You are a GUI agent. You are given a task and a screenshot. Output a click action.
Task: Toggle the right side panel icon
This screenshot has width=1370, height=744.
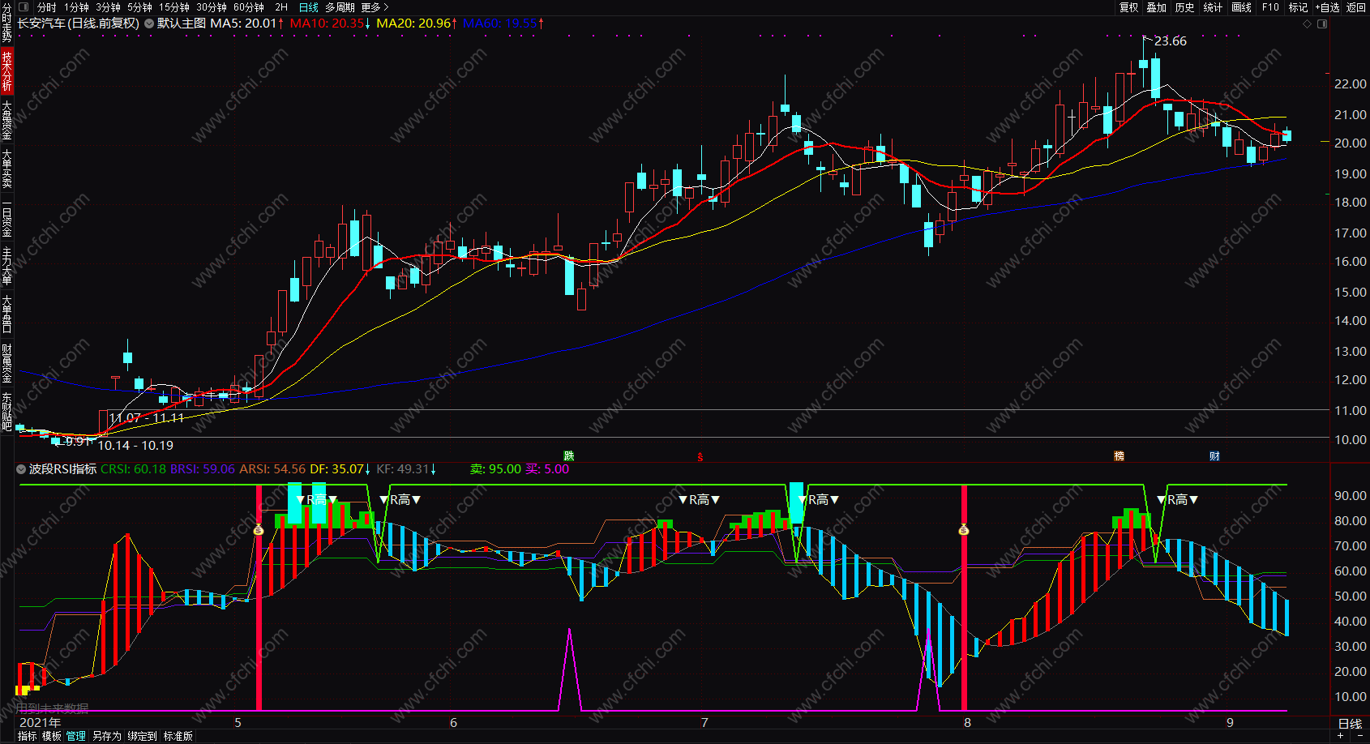[x=1322, y=24]
